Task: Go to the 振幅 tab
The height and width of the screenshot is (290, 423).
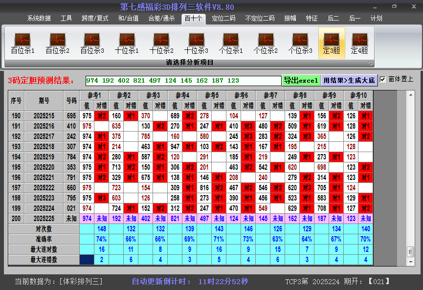Action: pos(290,19)
